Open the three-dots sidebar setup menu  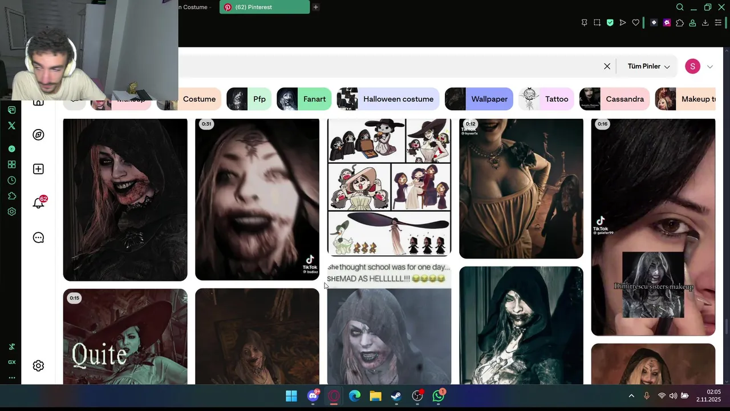(x=11, y=377)
